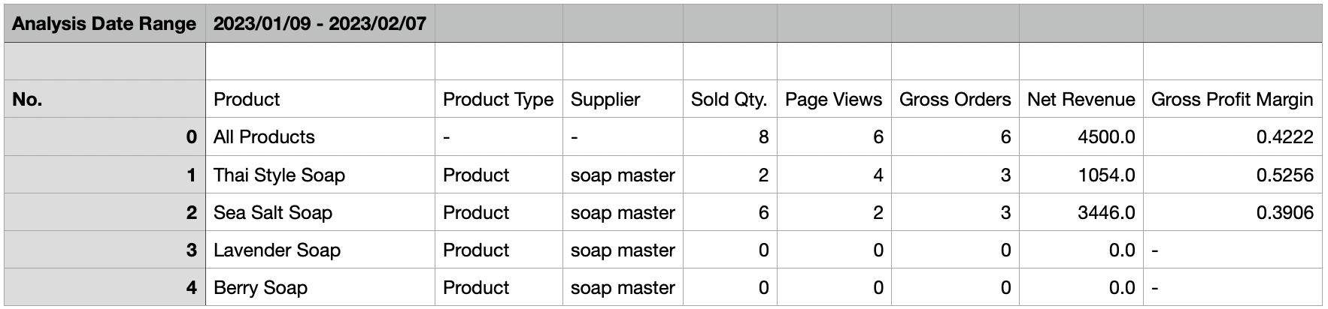Select the Product Type column header
Viewport: 1328px width, 309px height.
tap(499, 99)
